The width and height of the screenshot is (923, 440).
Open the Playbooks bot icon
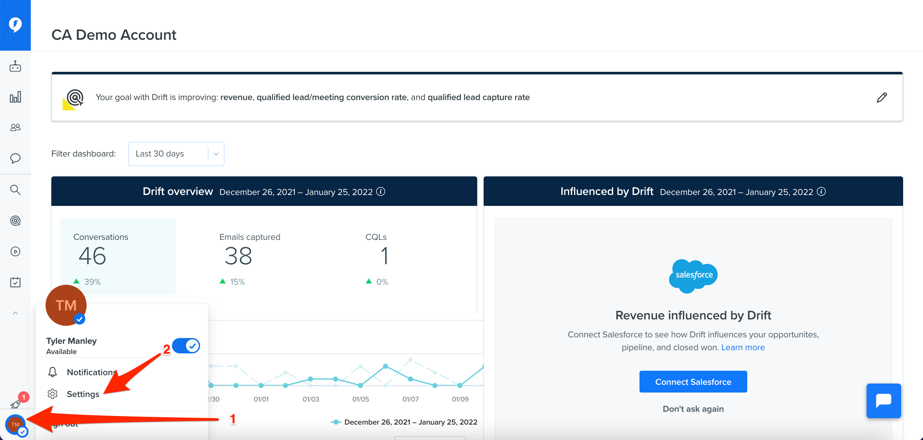(15, 66)
